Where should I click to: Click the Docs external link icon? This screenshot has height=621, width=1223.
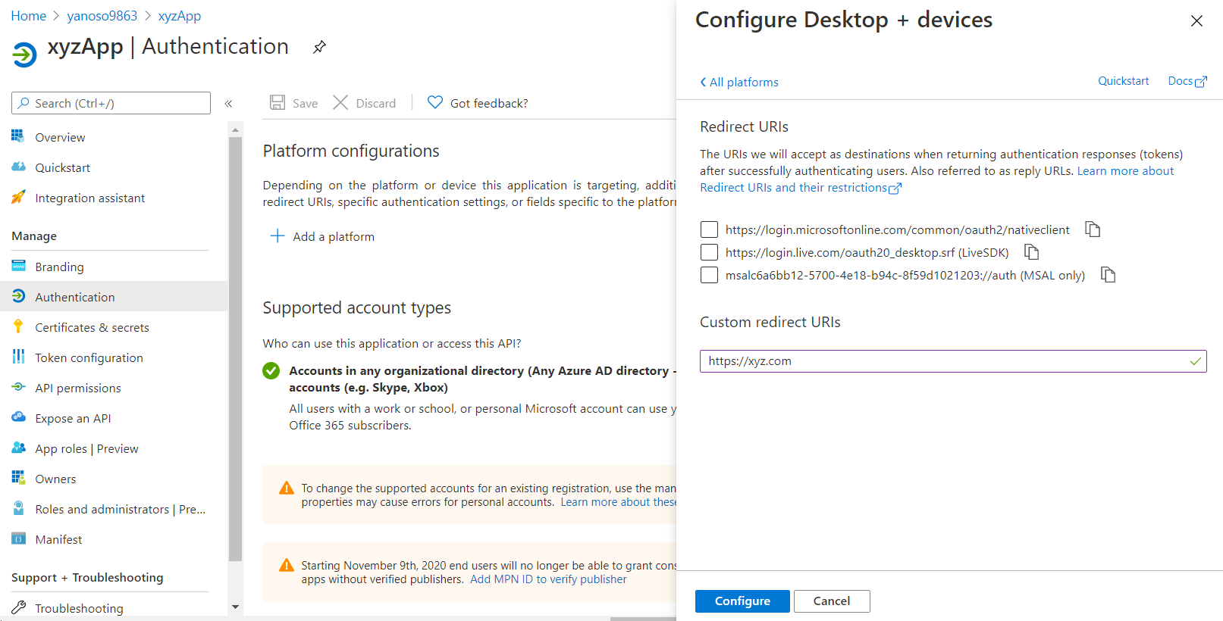(1201, 82)
